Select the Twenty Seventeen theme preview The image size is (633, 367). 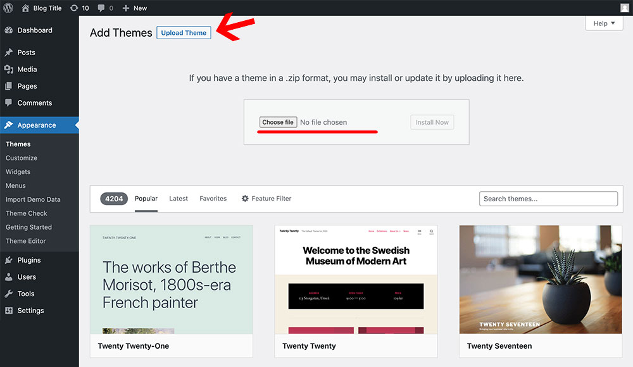[541, 280]
